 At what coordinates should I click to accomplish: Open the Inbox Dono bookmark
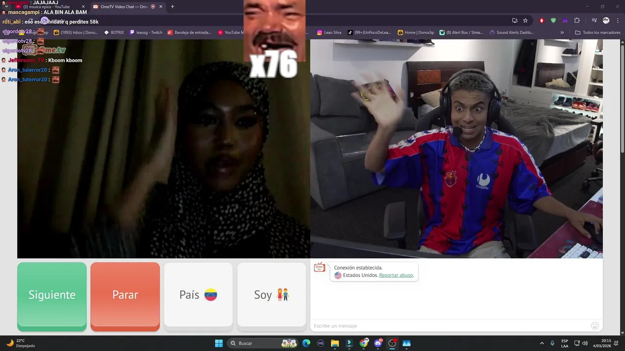pos(76,33)
